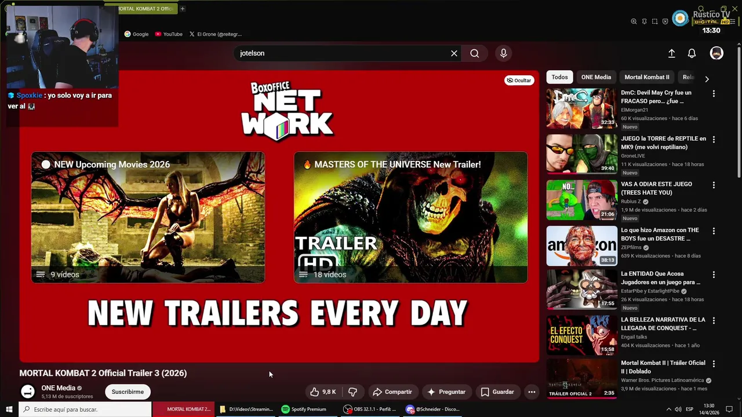Open options menu for La ENTIDAD Que Acosa video
Viewport: 742px width, 417px height.
point(714,275)
